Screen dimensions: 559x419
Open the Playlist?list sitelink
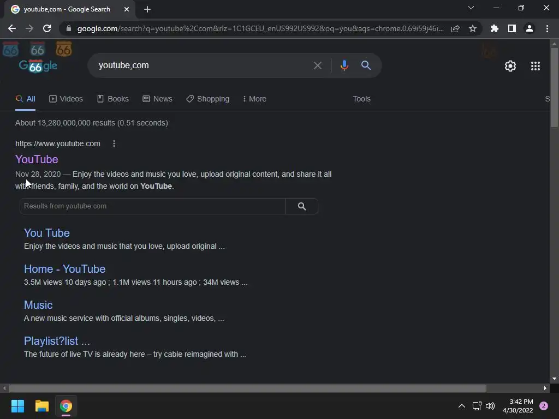coord(57,341)
